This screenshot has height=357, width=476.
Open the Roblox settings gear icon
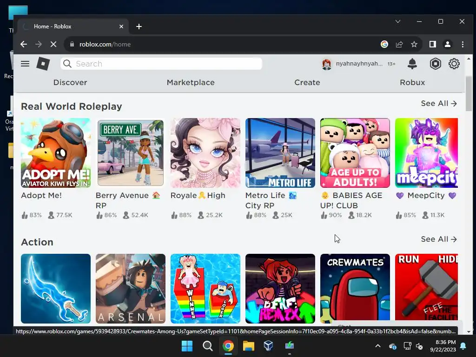click(x=454, y=64)
